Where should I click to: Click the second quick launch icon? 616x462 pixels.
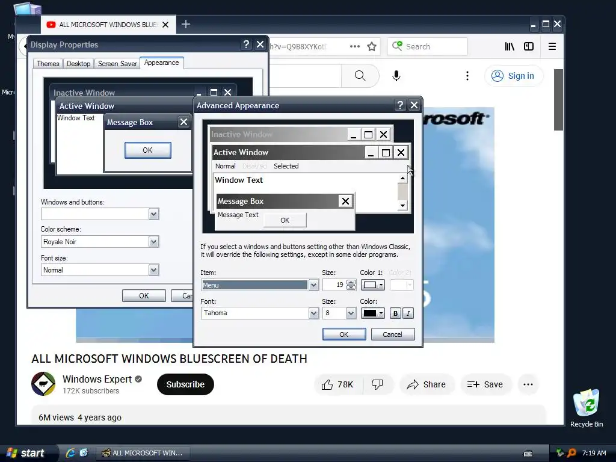[x=84, y=452]
